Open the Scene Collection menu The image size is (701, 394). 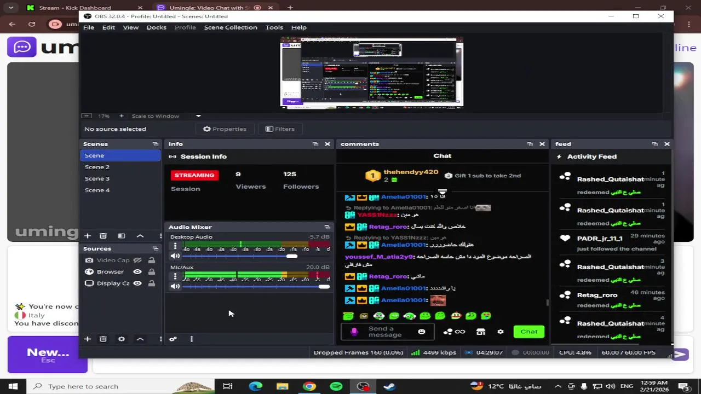[x=231, y=27]
